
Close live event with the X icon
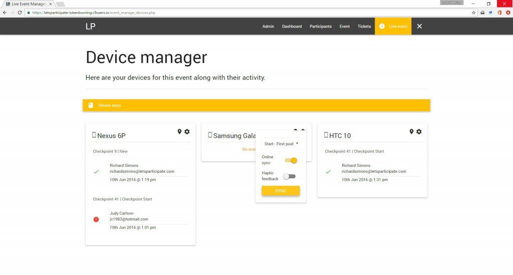coord(419,26)
